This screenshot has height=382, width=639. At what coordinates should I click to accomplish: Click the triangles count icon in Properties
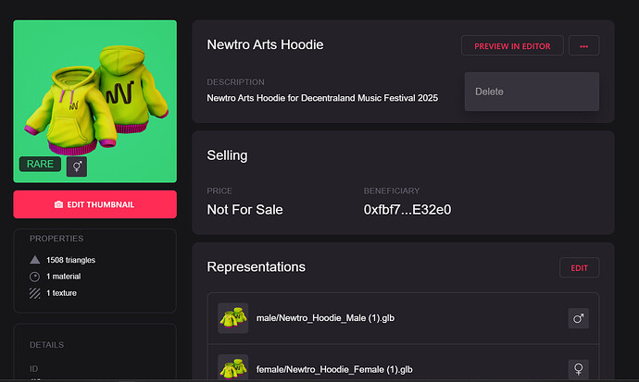click(x=35, y=260)
